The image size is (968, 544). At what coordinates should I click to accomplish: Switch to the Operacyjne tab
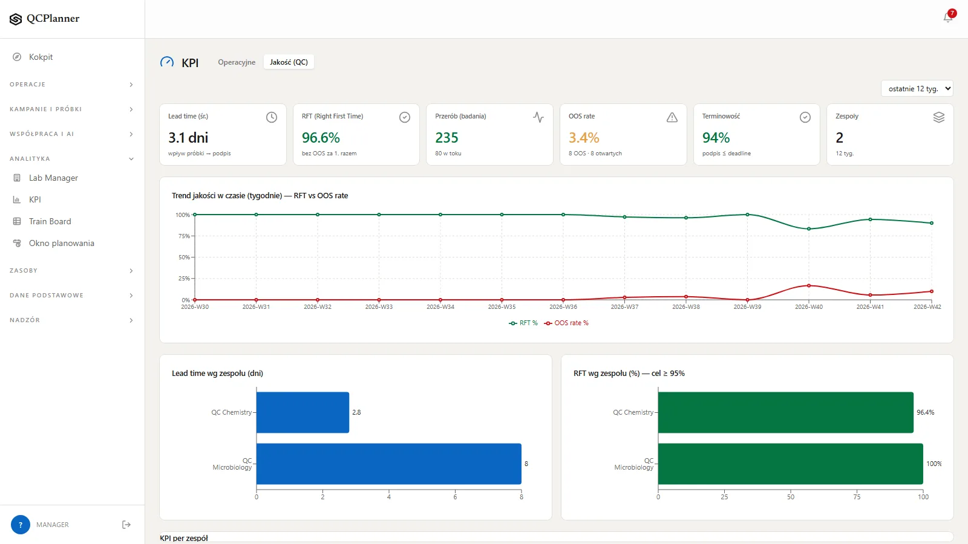237,62
